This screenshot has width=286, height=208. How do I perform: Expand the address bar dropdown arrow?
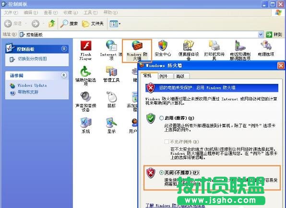[x=261, y=34]
